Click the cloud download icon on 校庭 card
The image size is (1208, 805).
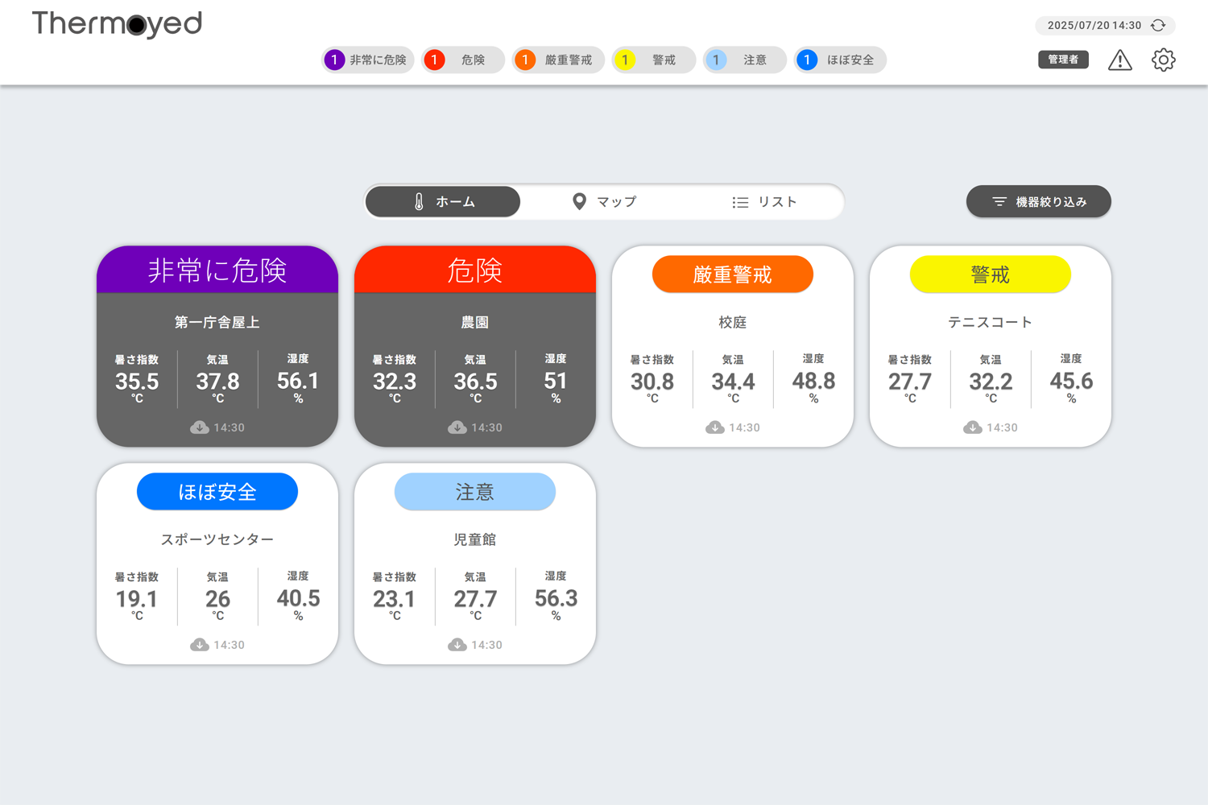pos(715,427)
